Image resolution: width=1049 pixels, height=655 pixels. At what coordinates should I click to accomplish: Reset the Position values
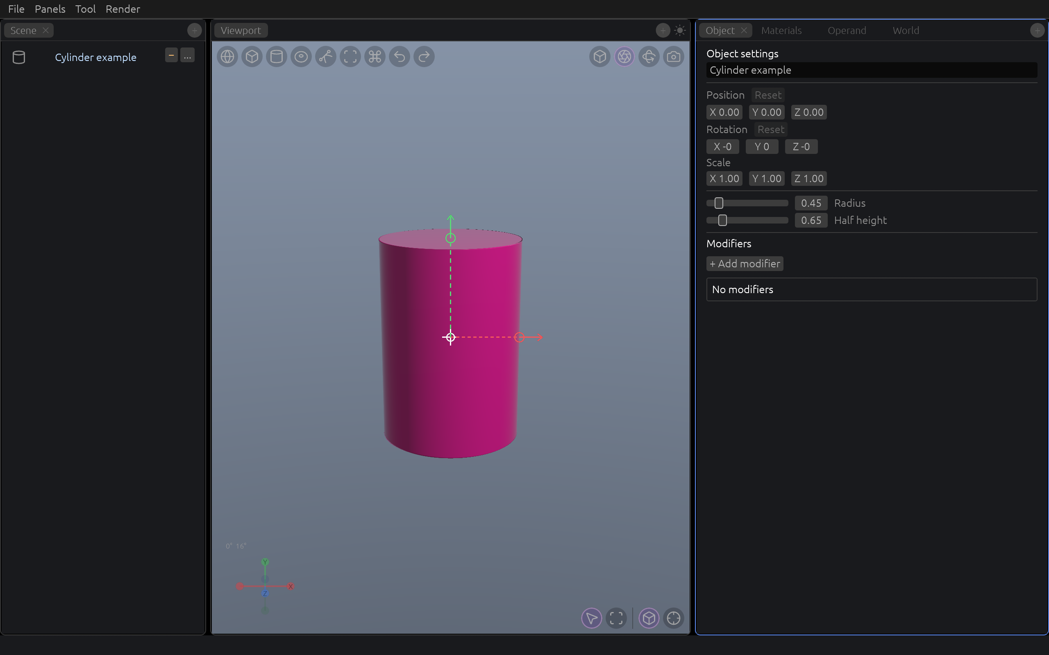pyautogui.click(x=768, y=95)
